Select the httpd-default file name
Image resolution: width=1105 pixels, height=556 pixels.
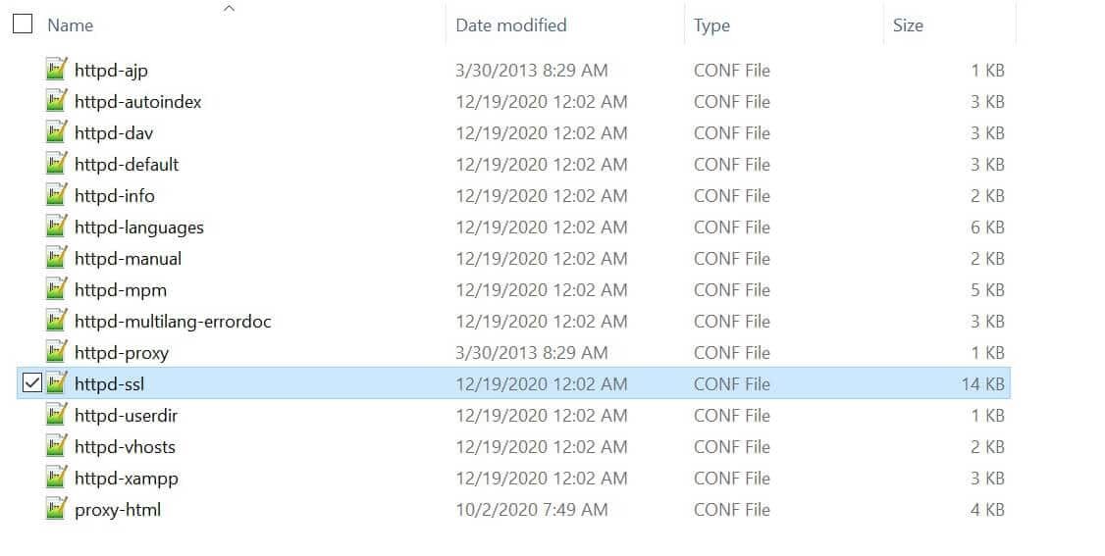pos(127,165)
